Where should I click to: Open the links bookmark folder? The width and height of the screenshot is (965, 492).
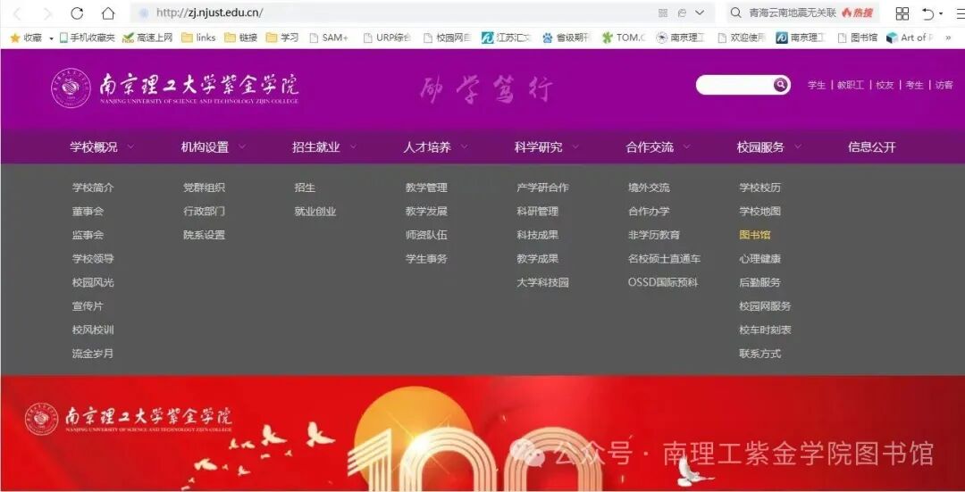point(198,38)
